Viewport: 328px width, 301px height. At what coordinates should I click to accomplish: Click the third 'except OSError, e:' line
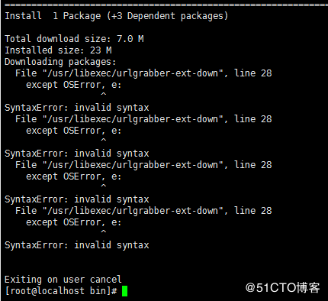click(x=74, y=176)
